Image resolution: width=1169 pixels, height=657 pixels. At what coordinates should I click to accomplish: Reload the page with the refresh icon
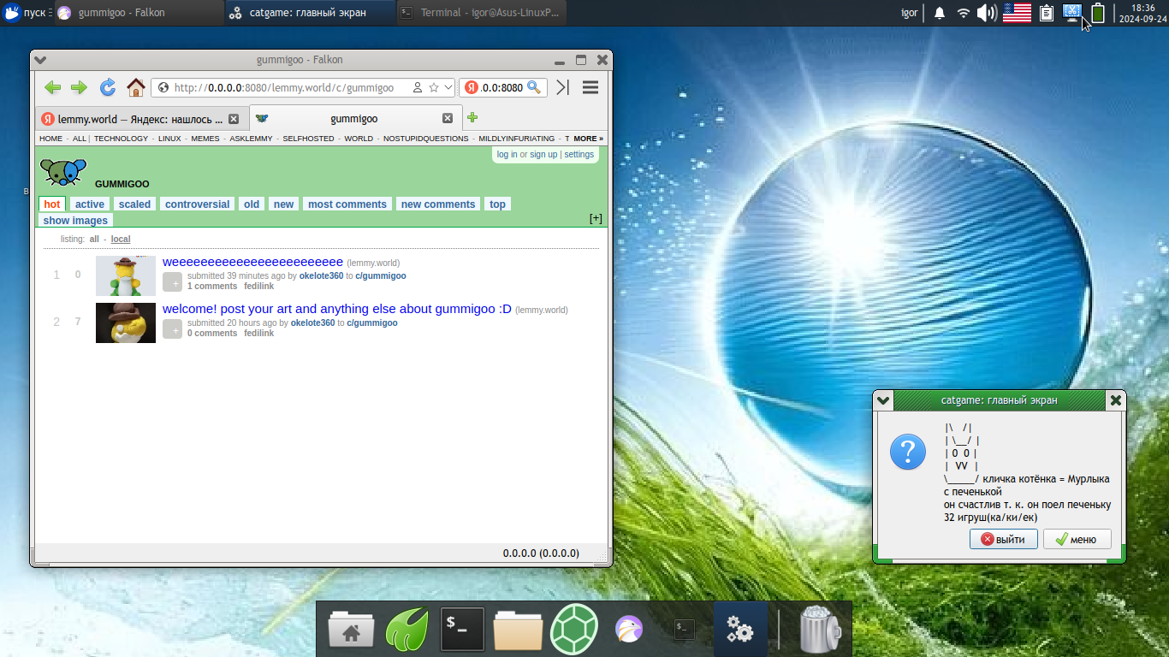108,87
